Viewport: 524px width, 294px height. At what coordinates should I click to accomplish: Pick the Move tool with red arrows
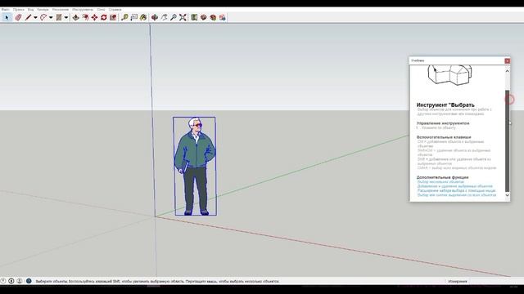point(95,17)
